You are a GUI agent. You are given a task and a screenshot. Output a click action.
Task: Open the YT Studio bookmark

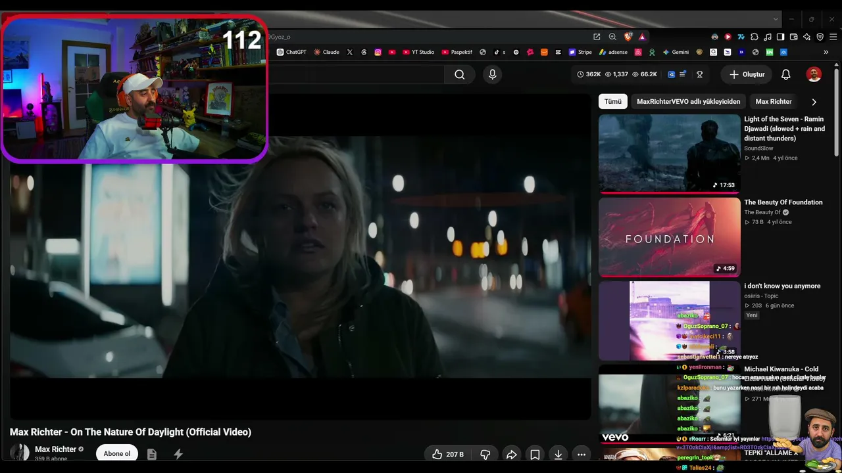click(418, 52)
